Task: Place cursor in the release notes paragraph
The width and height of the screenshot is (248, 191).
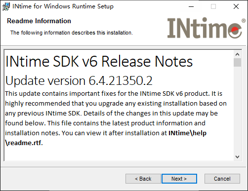Action: pos(115,118)
